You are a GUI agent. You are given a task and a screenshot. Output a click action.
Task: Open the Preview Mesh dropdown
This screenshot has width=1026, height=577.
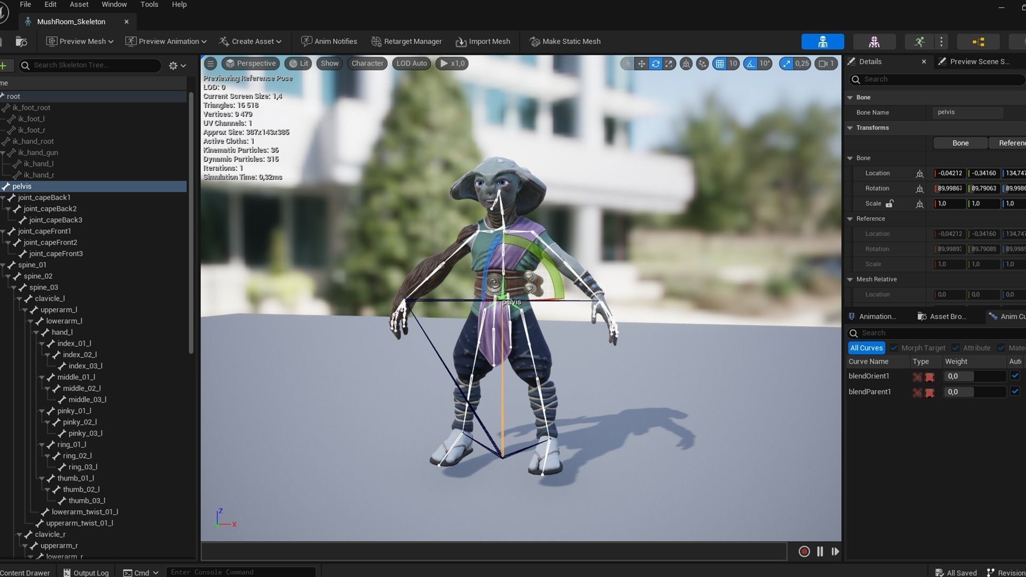[x=80, y=41]
